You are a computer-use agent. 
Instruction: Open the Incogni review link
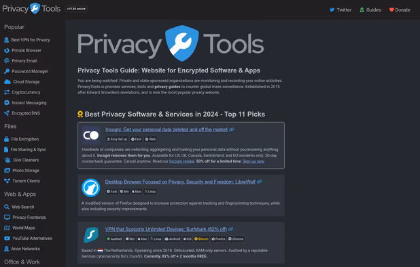[181, 161]
